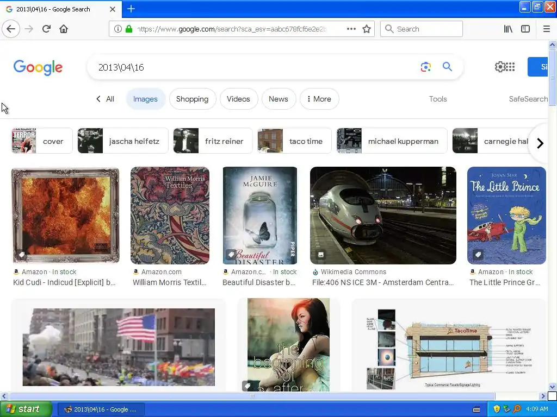Show site information icon in address bar
The height and width of the screenshot is (417, 557).
click(x=118, y=29)
